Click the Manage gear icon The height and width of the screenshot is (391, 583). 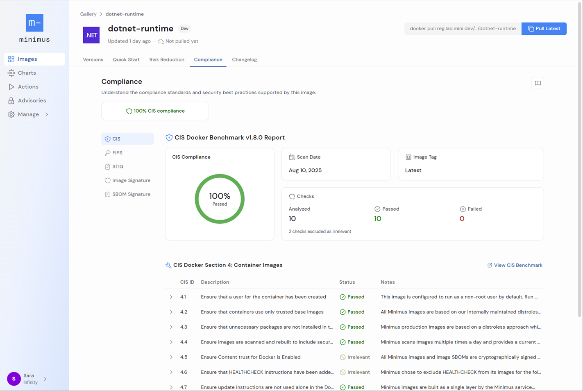(x=11, y=114)
